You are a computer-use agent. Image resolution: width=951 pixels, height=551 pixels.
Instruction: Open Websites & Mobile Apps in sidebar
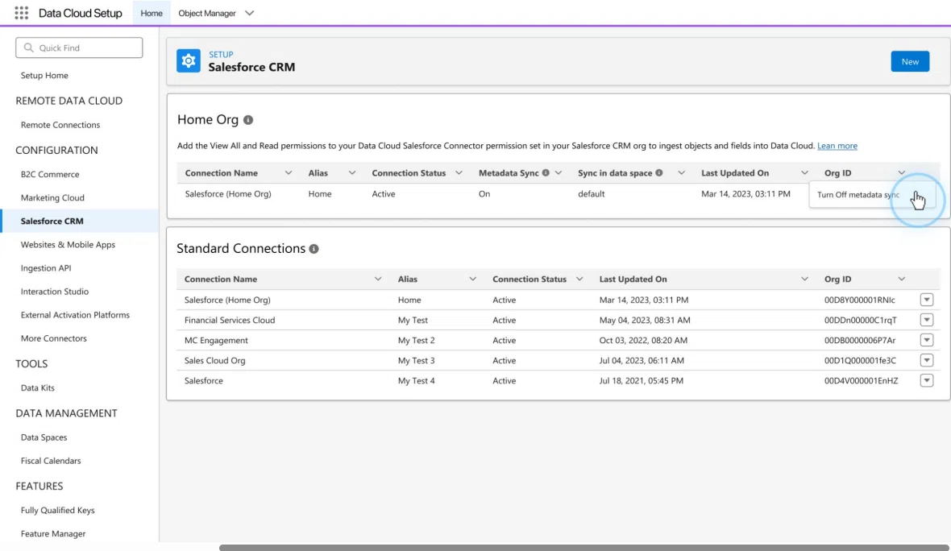point(68,244)
